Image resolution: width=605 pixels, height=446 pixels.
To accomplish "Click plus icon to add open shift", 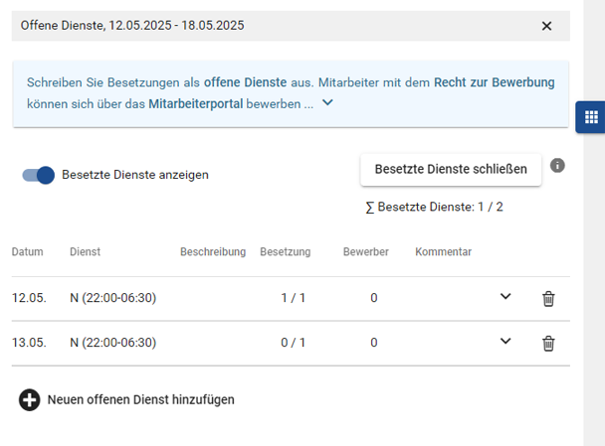I will 30,400.
